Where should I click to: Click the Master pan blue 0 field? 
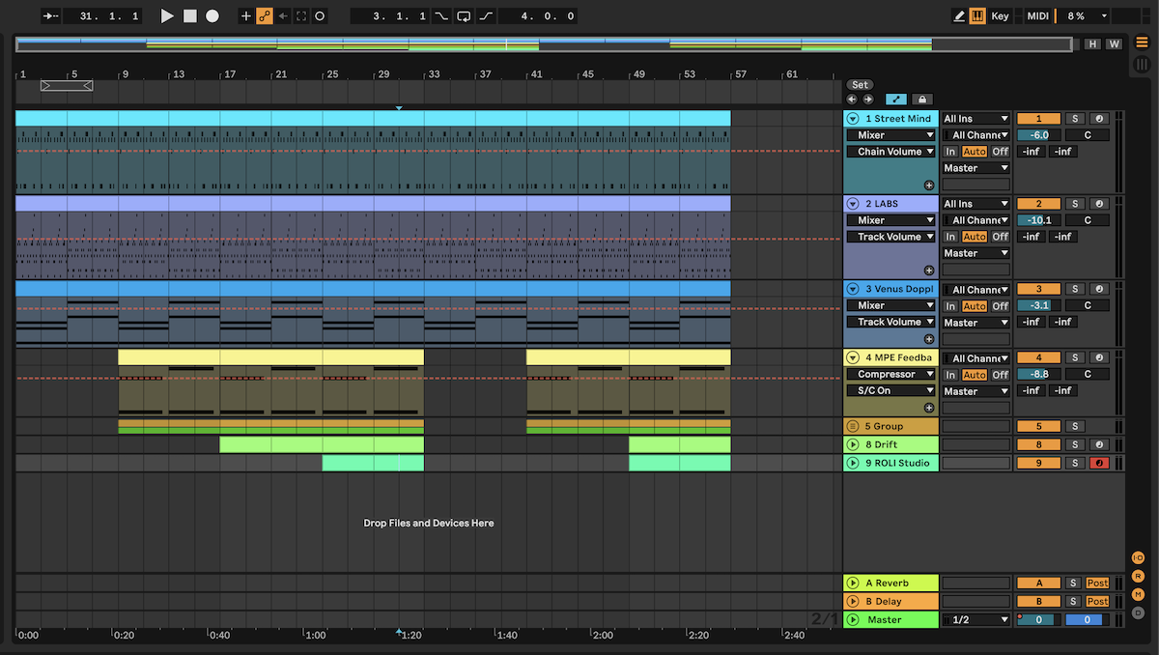tap(1087, 619)
